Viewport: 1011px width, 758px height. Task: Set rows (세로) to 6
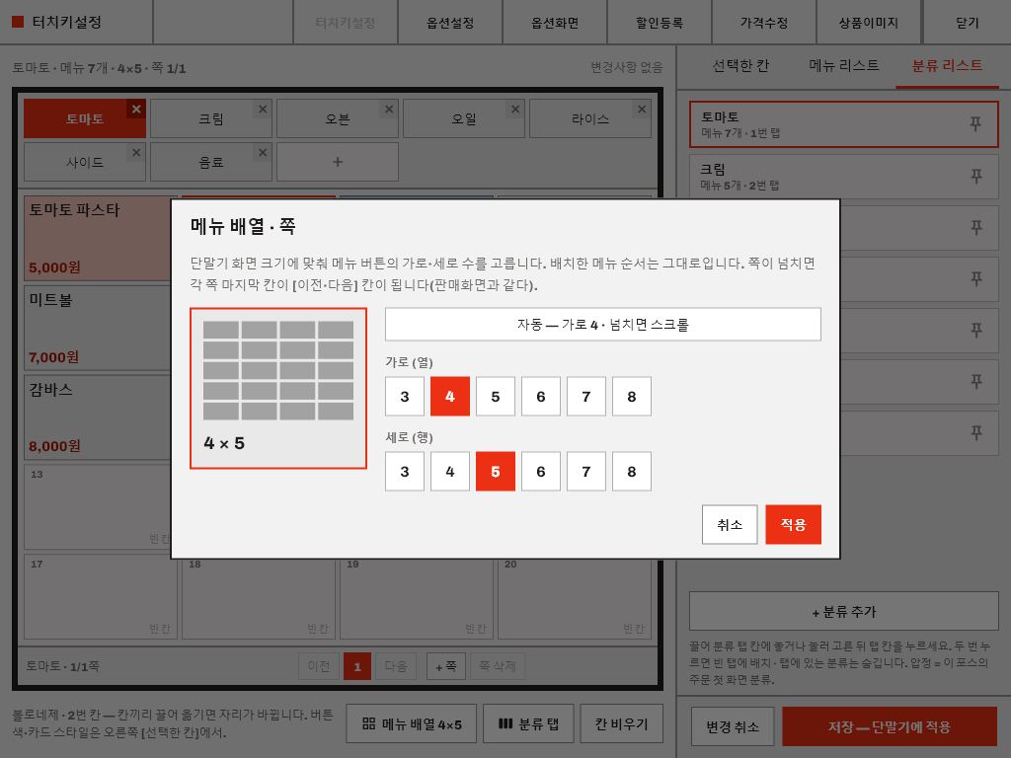[x=541, y=471]
